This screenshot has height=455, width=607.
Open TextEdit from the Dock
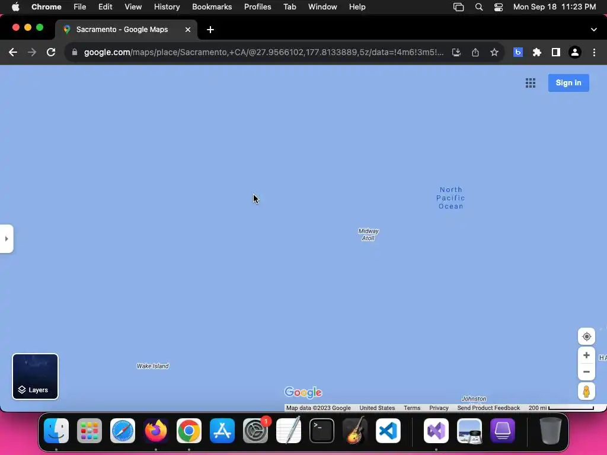pos(289,431)
